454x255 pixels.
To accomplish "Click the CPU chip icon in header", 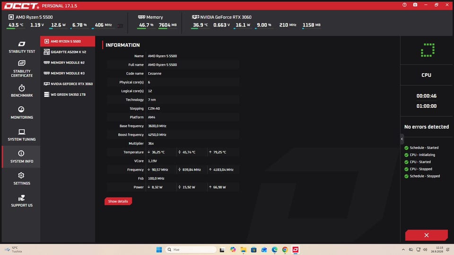I will [11, 17].
